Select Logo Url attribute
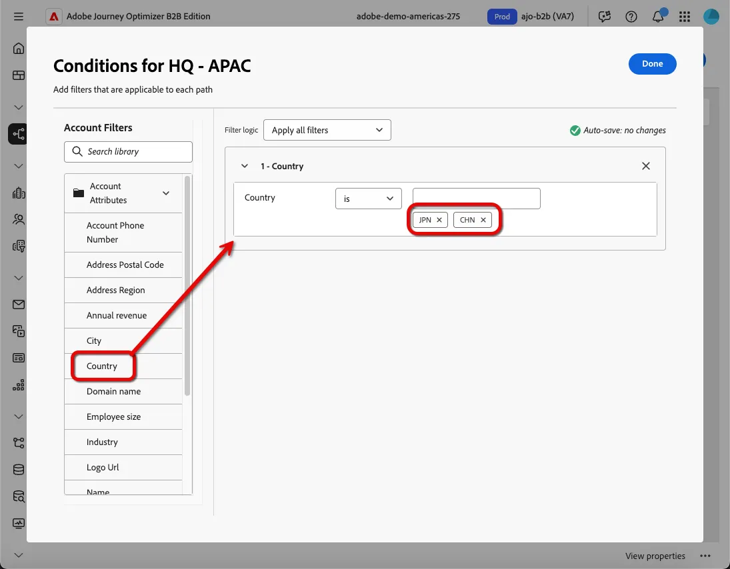 click(123, 468)
